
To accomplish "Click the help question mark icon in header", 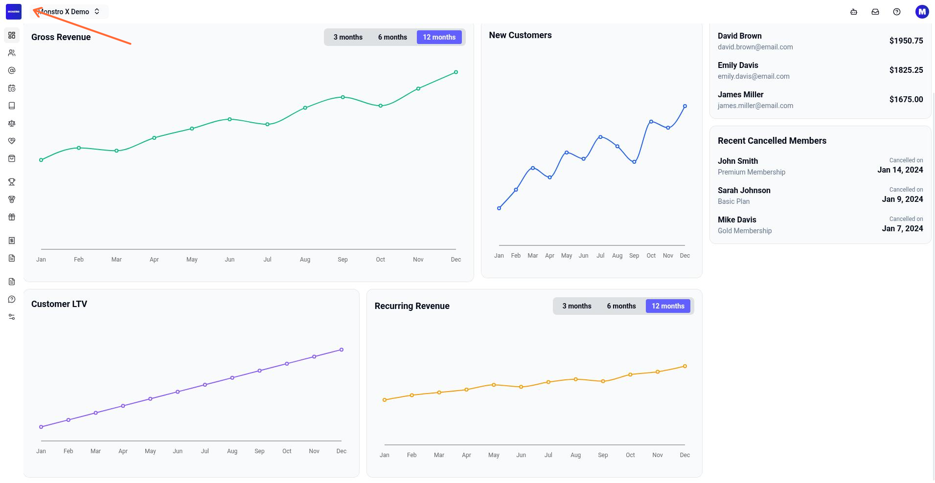I will (897, 12).
